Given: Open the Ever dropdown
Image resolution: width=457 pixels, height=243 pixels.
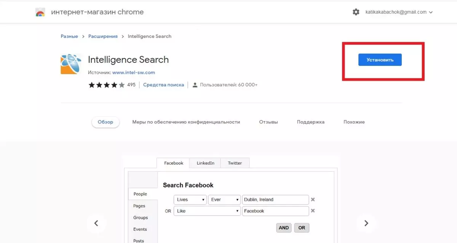Looking at the screenshot, I should [224, 200].
